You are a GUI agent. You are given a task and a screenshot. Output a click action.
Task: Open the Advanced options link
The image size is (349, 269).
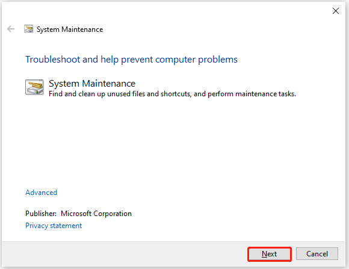coord(41,193)
